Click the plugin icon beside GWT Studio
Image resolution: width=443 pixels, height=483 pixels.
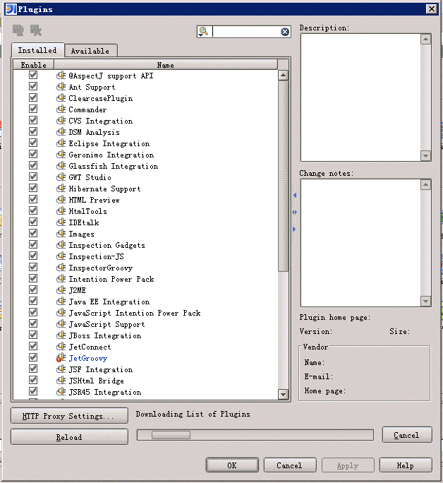pyautogui.click(x=61, y=177)
